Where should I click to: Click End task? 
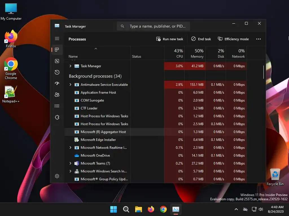pos(201,39)
